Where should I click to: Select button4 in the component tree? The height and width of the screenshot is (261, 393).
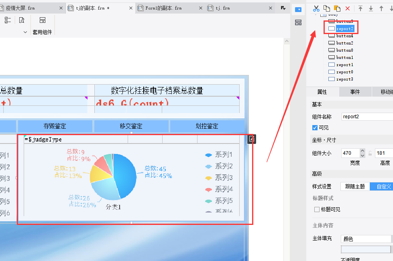click(344, 36)
